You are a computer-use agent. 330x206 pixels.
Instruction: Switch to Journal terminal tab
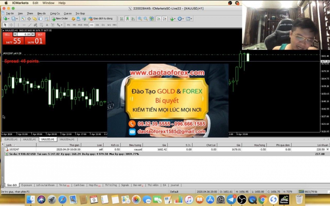[x=175, y=185]
